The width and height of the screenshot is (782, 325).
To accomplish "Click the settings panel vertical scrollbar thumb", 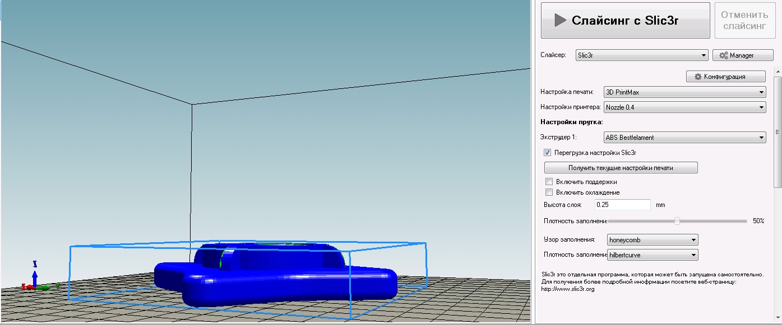I will click(x=778, y=131).
